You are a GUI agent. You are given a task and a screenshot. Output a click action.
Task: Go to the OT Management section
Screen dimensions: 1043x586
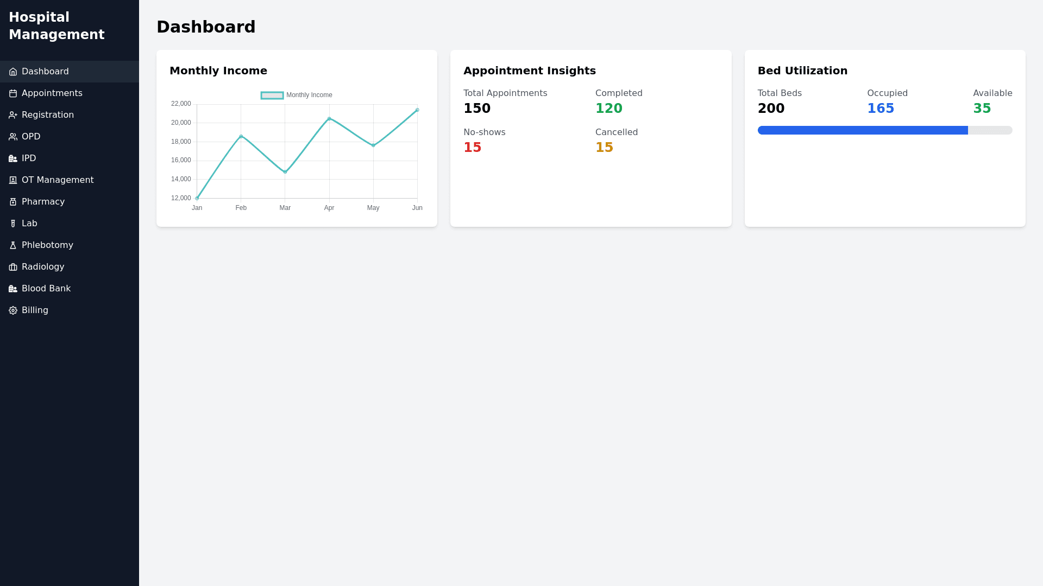(x=57, y=180)
